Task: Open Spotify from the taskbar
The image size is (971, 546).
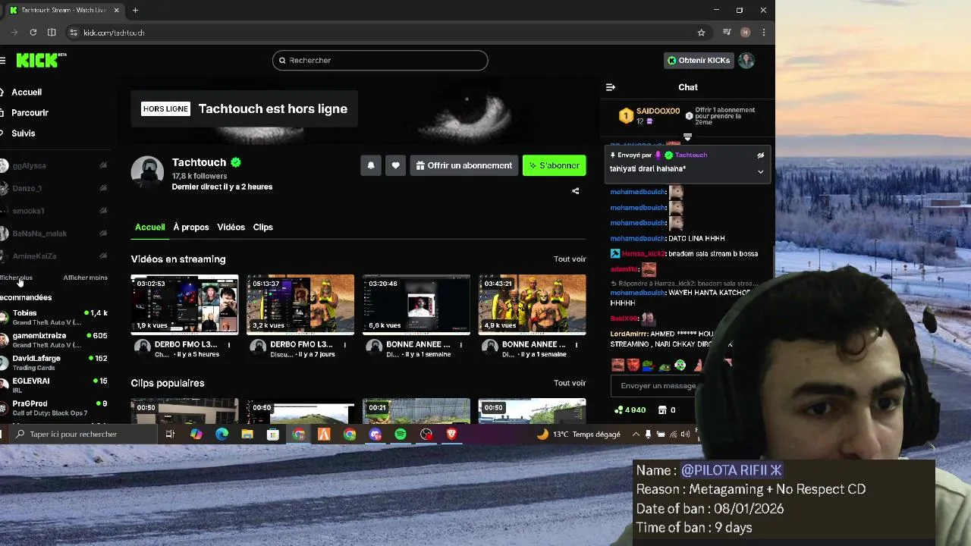Action: [x=401, y=435]
